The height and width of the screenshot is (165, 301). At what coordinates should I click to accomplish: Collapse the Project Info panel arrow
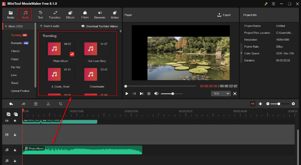(x=241, y=53)
